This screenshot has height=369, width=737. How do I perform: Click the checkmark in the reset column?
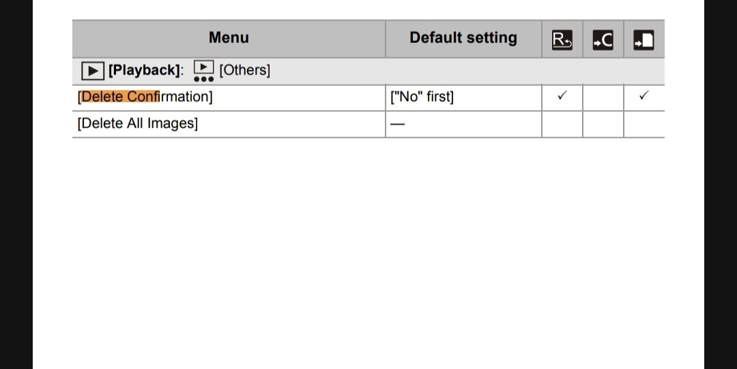pos(562,96)
